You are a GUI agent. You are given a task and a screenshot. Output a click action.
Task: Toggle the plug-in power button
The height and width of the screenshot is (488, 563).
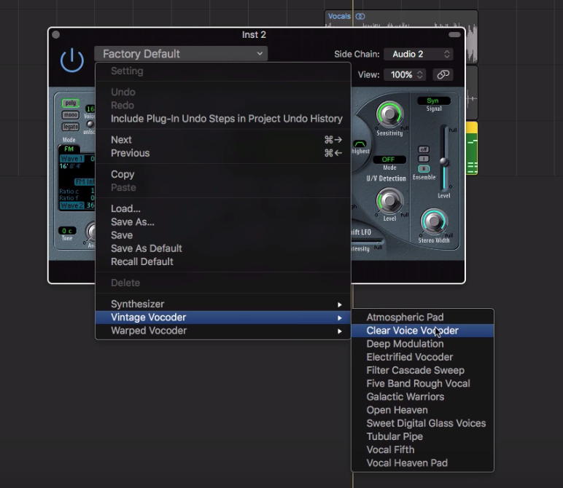pos(72,60)
